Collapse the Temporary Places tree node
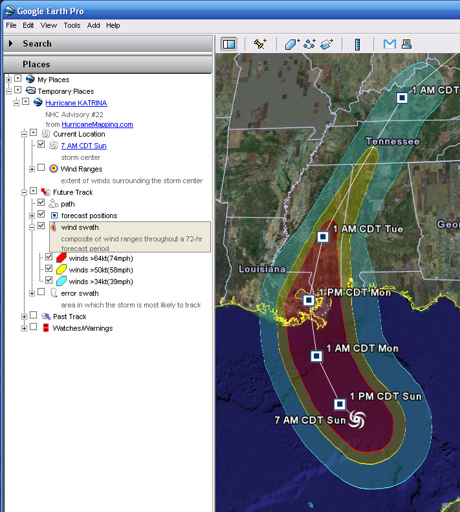This screenshot has height=512, width=460. tap(9, 91)
